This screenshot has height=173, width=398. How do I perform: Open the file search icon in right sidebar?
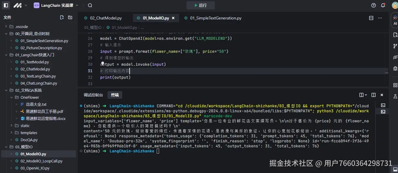click(395, 35)
